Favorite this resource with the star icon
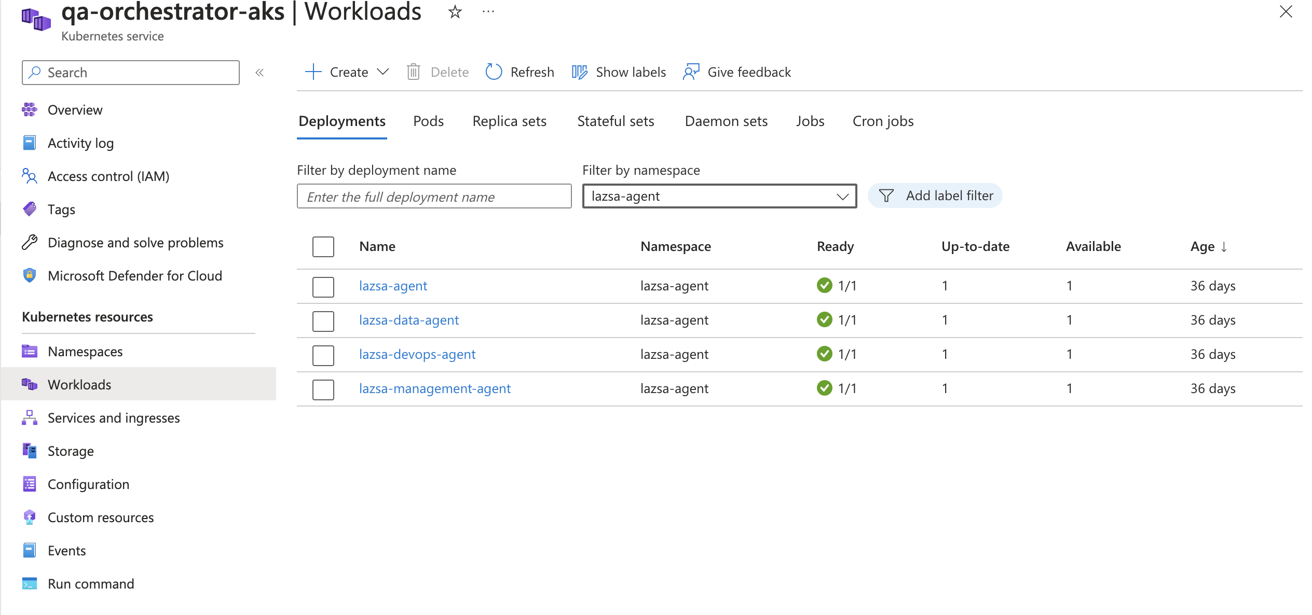Viewport: 1312px width, 615px height. (x=455, y=11)
